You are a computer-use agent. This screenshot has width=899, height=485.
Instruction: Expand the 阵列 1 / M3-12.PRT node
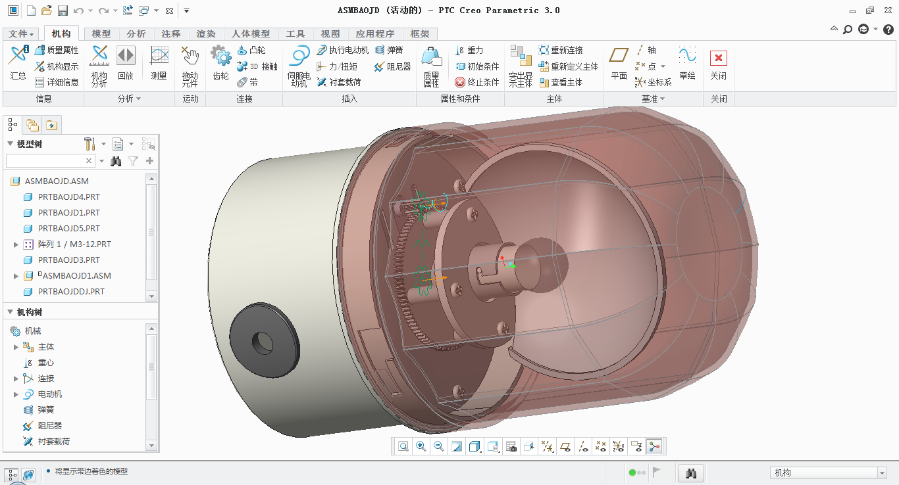pyautogui.click(x=16, y=244)
